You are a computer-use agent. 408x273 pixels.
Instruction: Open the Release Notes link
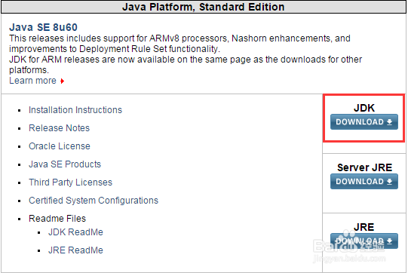coord(59,128)
